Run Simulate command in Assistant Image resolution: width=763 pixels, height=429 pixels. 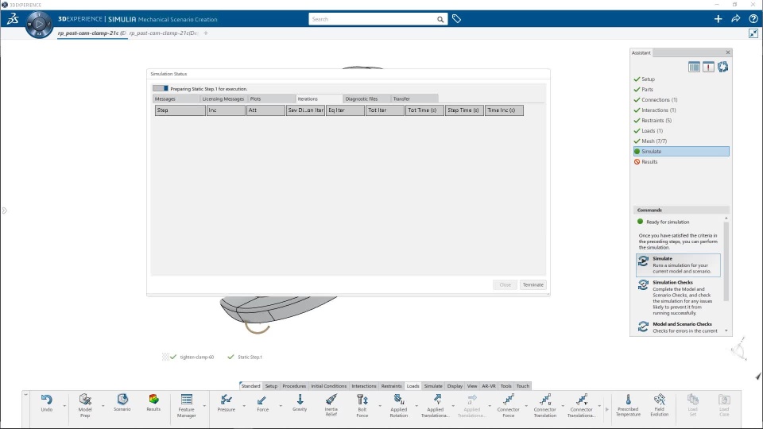tap(678, 265)
